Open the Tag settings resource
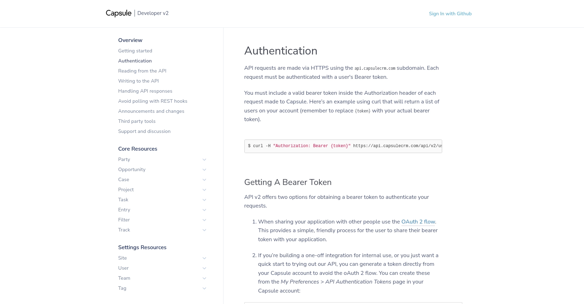Screen dimensions: 584x304 pyautogui.click(x=122, y=288)
